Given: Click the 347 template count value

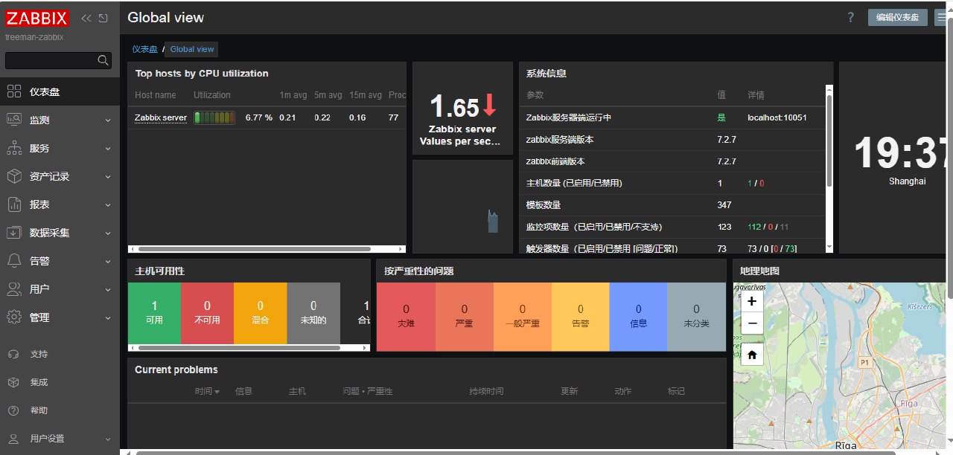Looking at the screenshot, I should coord(724,205).
